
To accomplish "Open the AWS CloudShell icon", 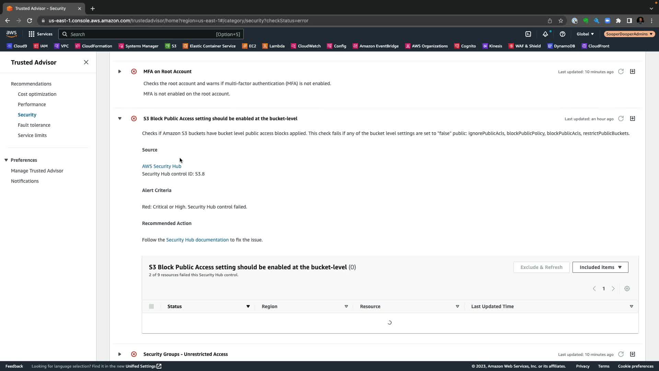I will click(x=528, y=34).
